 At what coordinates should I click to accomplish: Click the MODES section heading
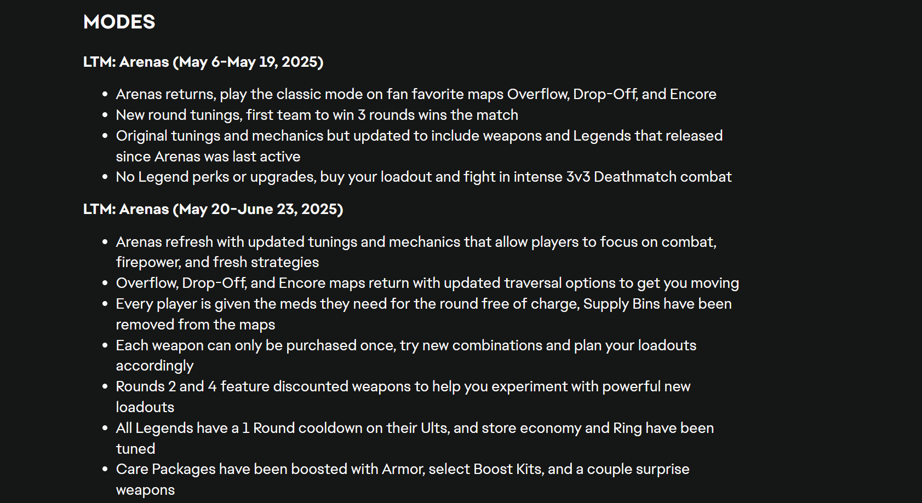coord(119,22)
